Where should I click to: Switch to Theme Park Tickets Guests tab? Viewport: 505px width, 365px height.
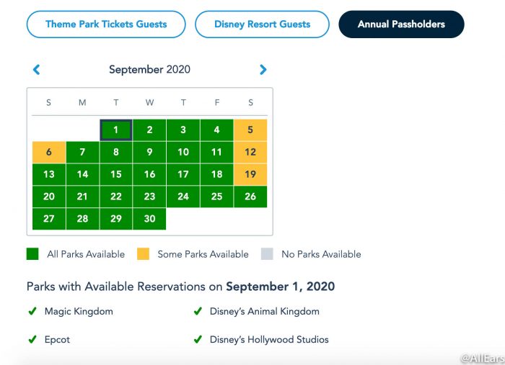(x=106, y=24)
